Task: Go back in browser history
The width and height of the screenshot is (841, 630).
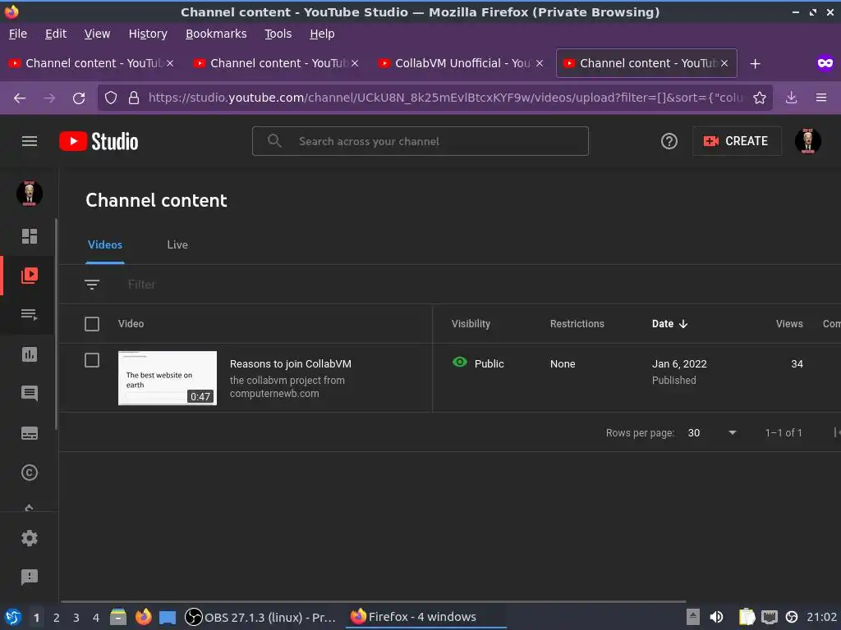Action: tap(20, 98)
